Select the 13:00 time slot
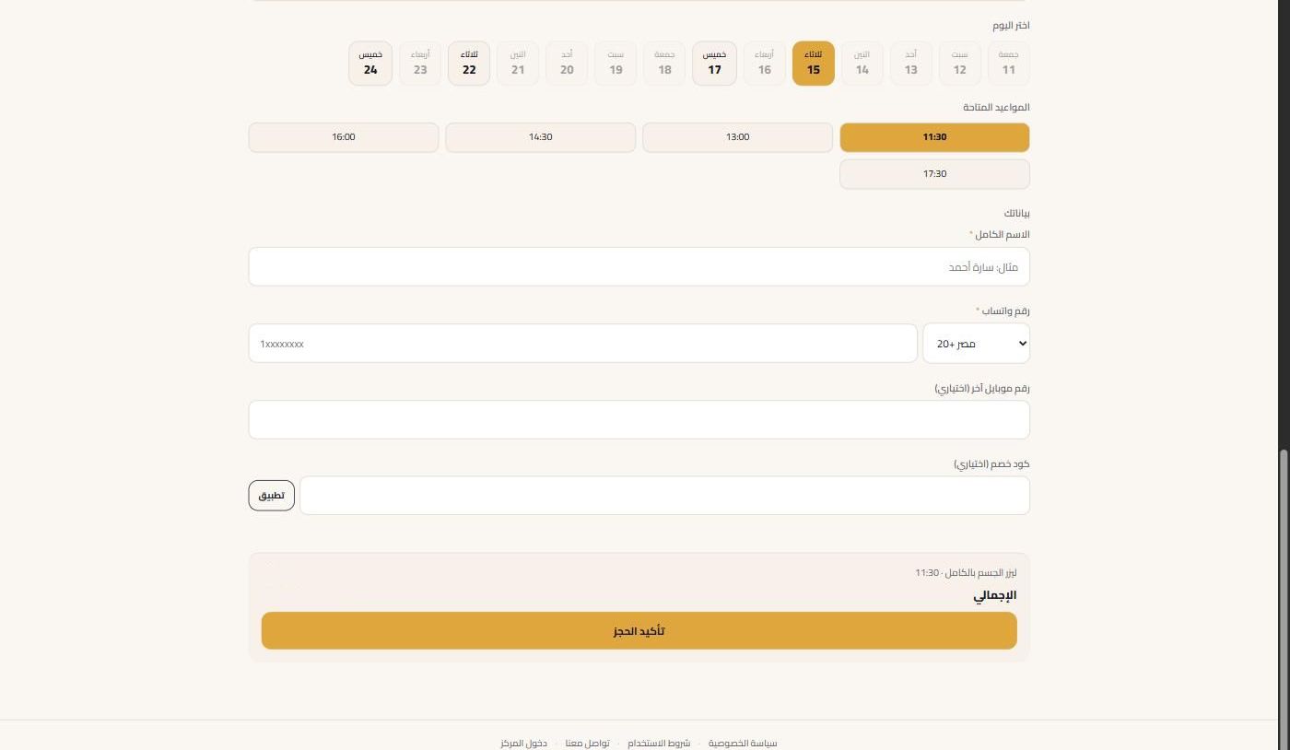Viewport: 1290px width, 750px height. click(x=737, y=137)
